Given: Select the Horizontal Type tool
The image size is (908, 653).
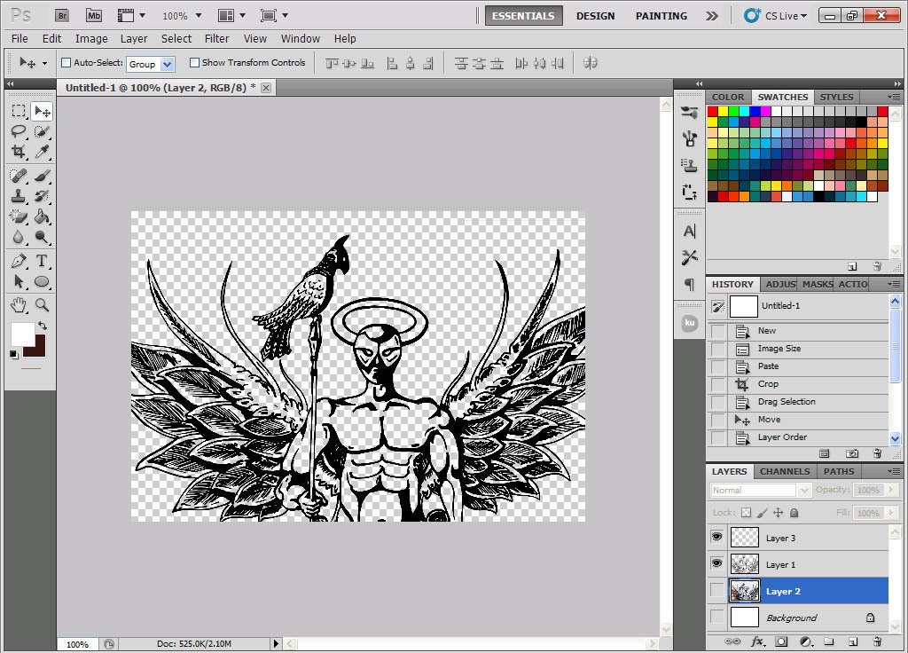Looking at the screenshot, I should coord(42,261).
